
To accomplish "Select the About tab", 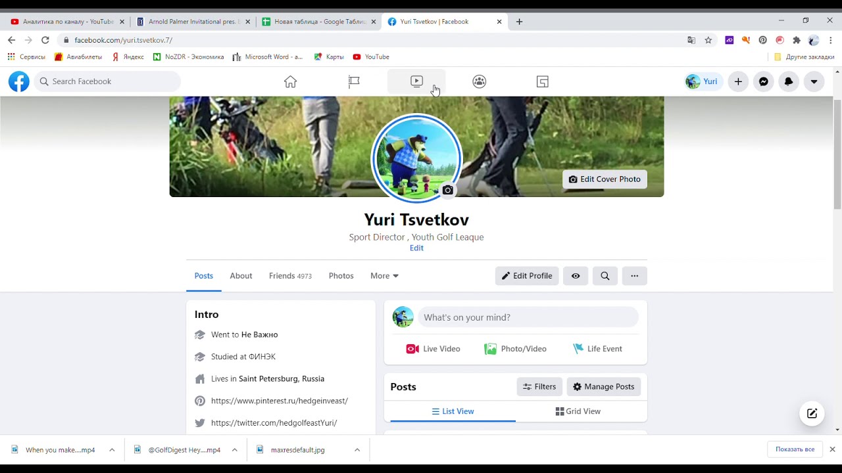I will point(241,276).
